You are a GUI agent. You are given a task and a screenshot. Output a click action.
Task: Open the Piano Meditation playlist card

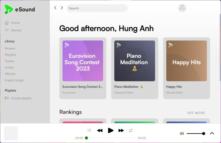point(134,68)
